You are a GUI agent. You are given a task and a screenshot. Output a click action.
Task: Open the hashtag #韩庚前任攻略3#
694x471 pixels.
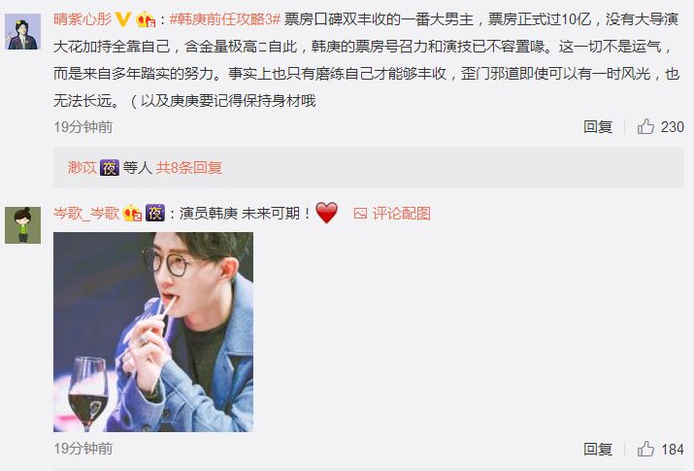(225, 19)
